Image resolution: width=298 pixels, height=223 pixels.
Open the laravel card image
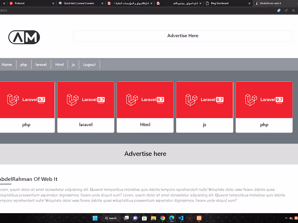86,100
